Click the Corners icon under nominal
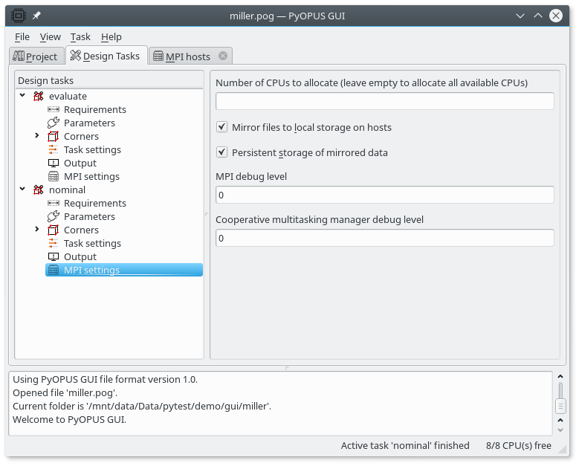Screen dimensions: 579x466 pos(54,230)
